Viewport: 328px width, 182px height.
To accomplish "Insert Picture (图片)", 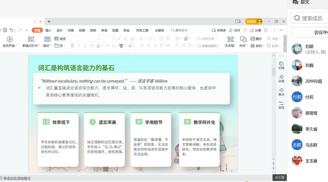I will [x=256, y=38].
